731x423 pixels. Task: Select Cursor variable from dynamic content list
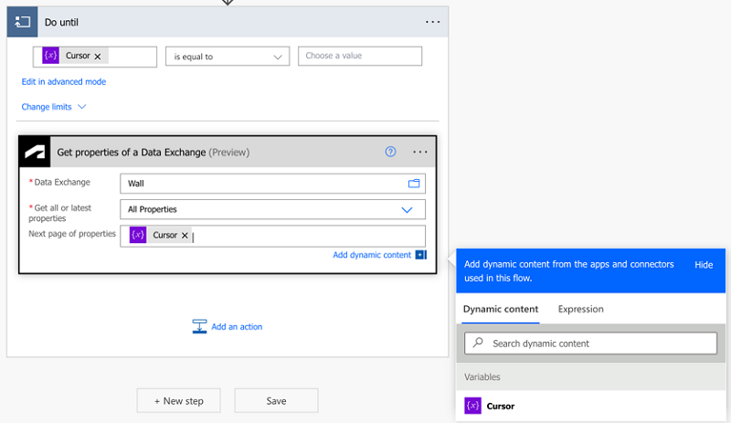[501, 406]
